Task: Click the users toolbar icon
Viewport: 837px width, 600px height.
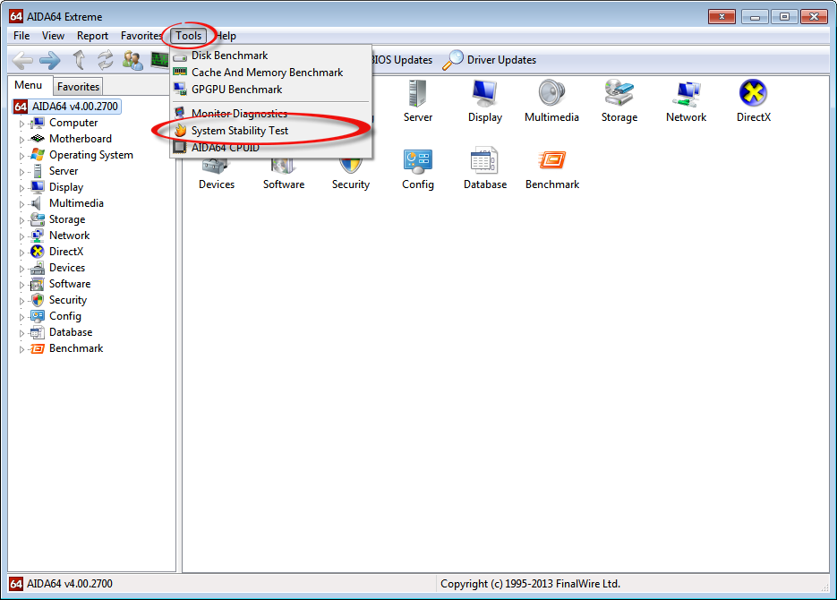Action: coord(132,60)
